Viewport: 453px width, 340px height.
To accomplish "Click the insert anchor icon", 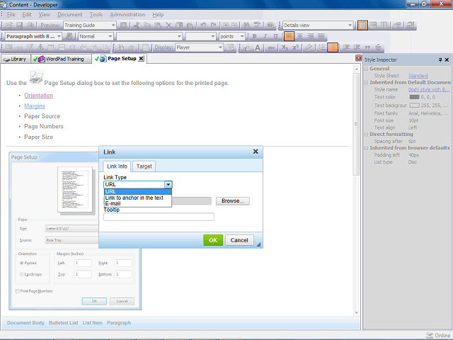I will coord(40,47).
